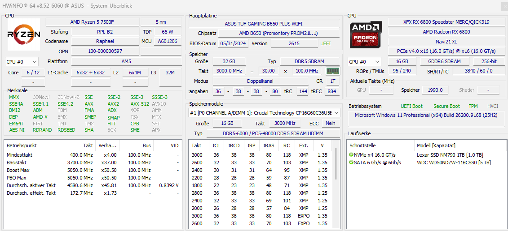
Task: Click the AMD B650 chipset field
Action: 278,33
